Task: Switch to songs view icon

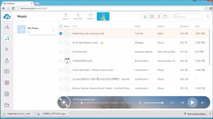Action: pos(145,17)
